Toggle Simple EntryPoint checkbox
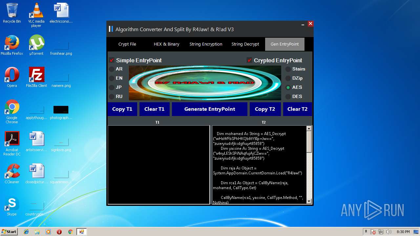This screenshot has width=420, height=236. point(112,60)
